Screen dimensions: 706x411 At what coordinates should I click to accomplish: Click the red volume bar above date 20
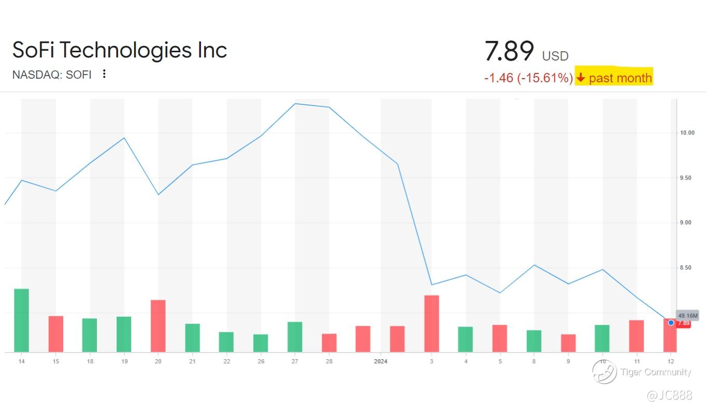click(158, 326)
